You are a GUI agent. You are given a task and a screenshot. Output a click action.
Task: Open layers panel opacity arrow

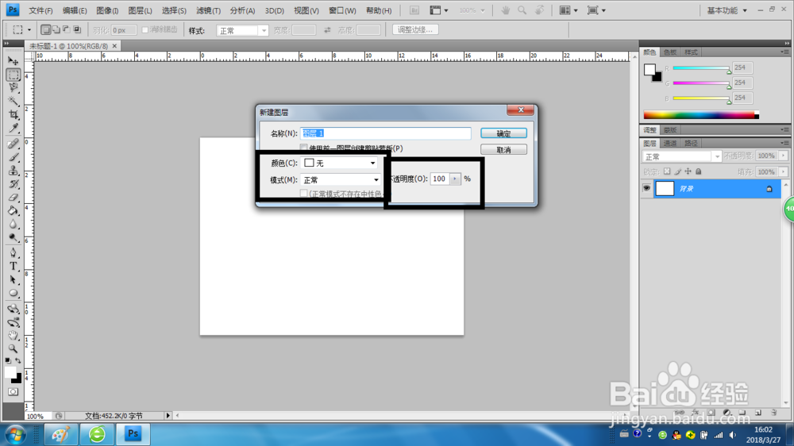pos(784,156)
